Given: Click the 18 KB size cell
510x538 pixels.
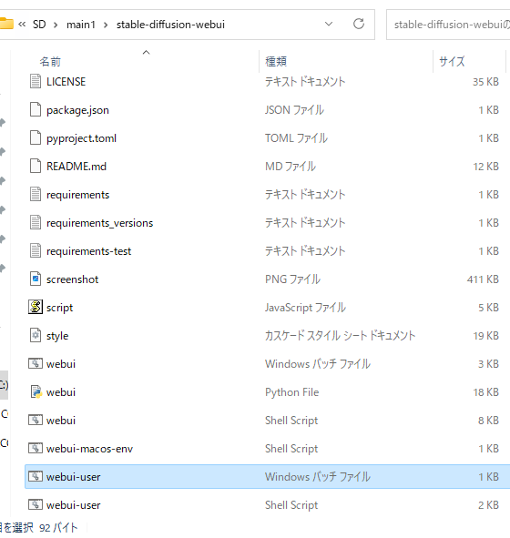Looking at the screenshot, I should coord(485,392).
